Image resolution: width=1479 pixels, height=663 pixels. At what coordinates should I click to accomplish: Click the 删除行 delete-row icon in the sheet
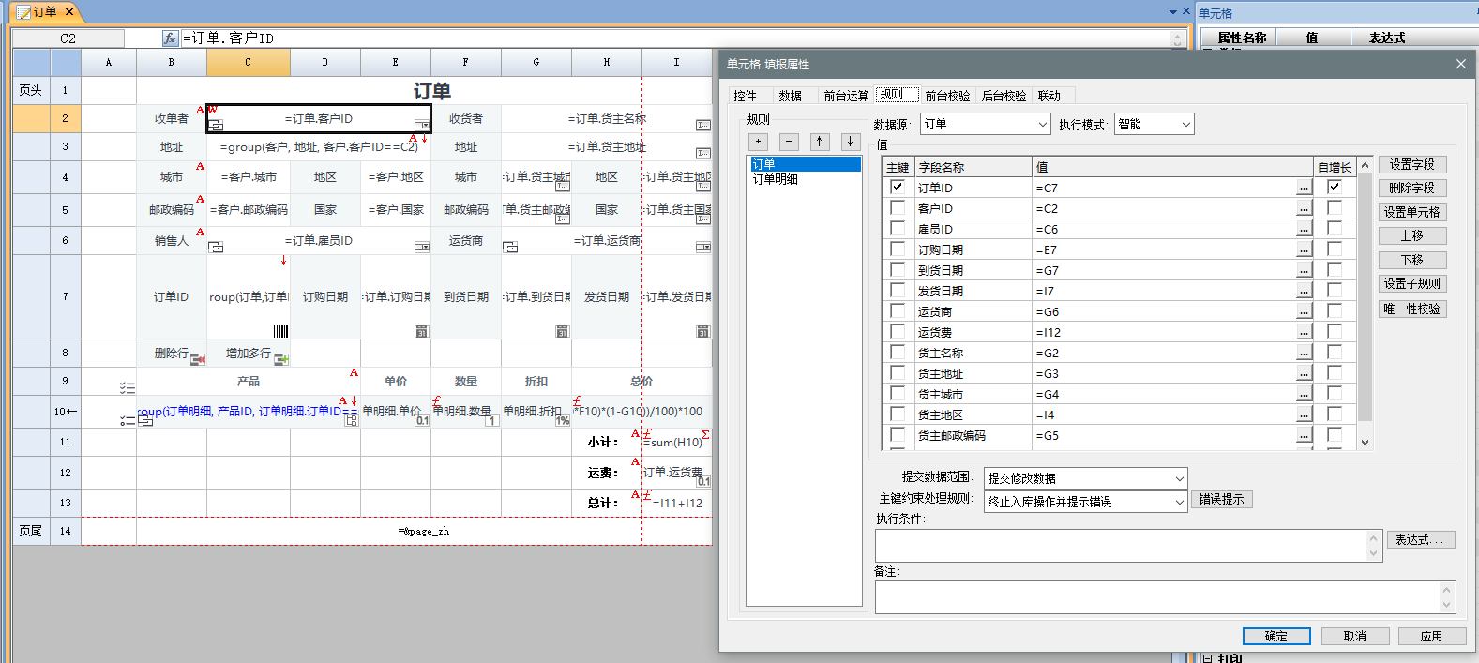click(198, 359)
